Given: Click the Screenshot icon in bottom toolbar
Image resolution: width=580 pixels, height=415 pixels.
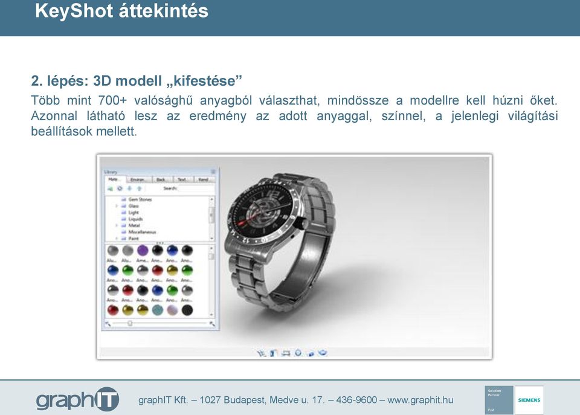Looking at the screenshot, I should pos(311,353).
